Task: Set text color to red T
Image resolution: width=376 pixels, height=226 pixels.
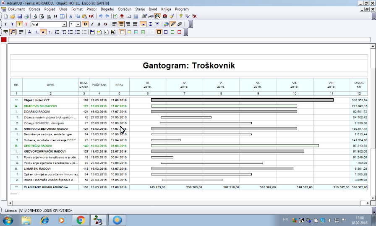Action: [26, 24]
